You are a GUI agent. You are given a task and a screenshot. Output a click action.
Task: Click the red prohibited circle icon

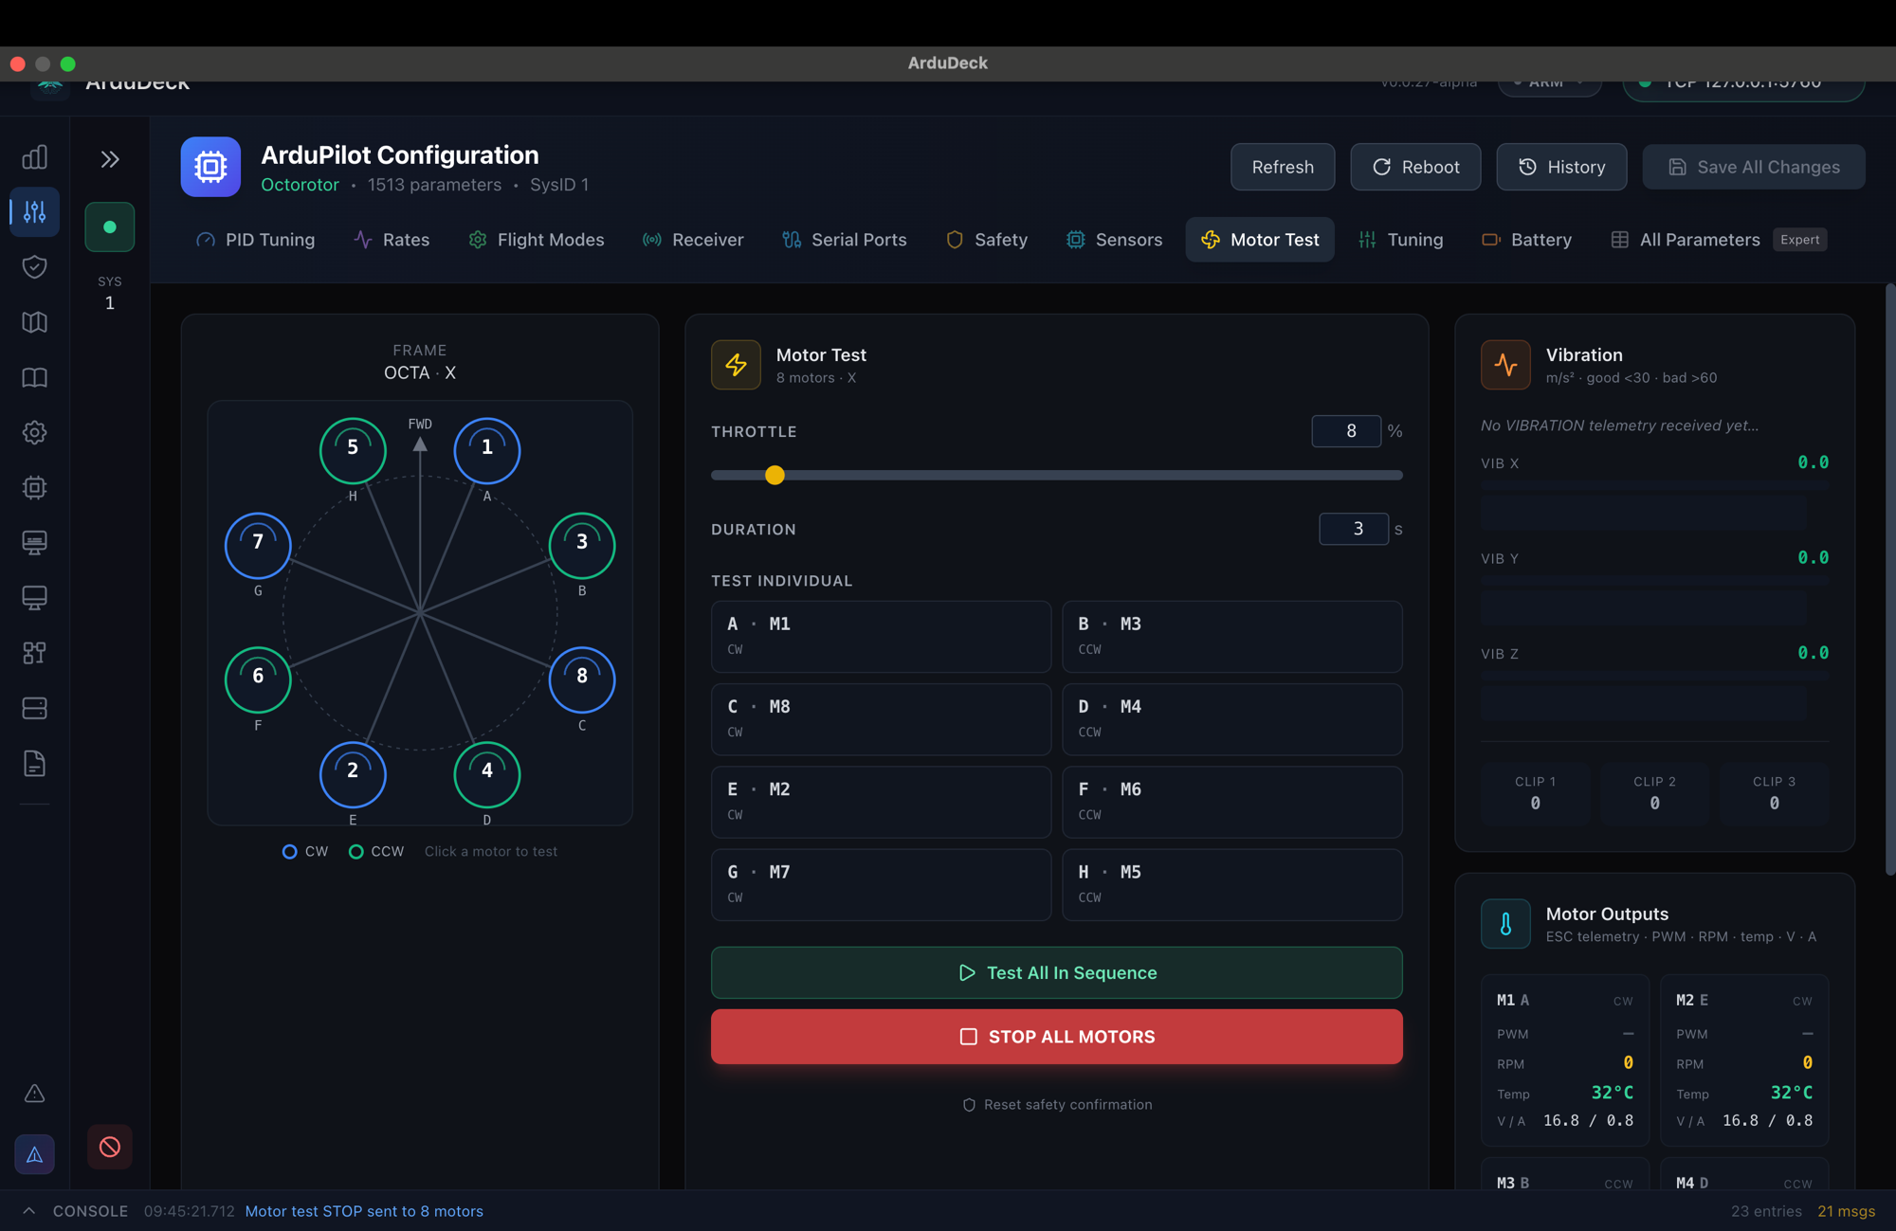(x=110, y=1147)
